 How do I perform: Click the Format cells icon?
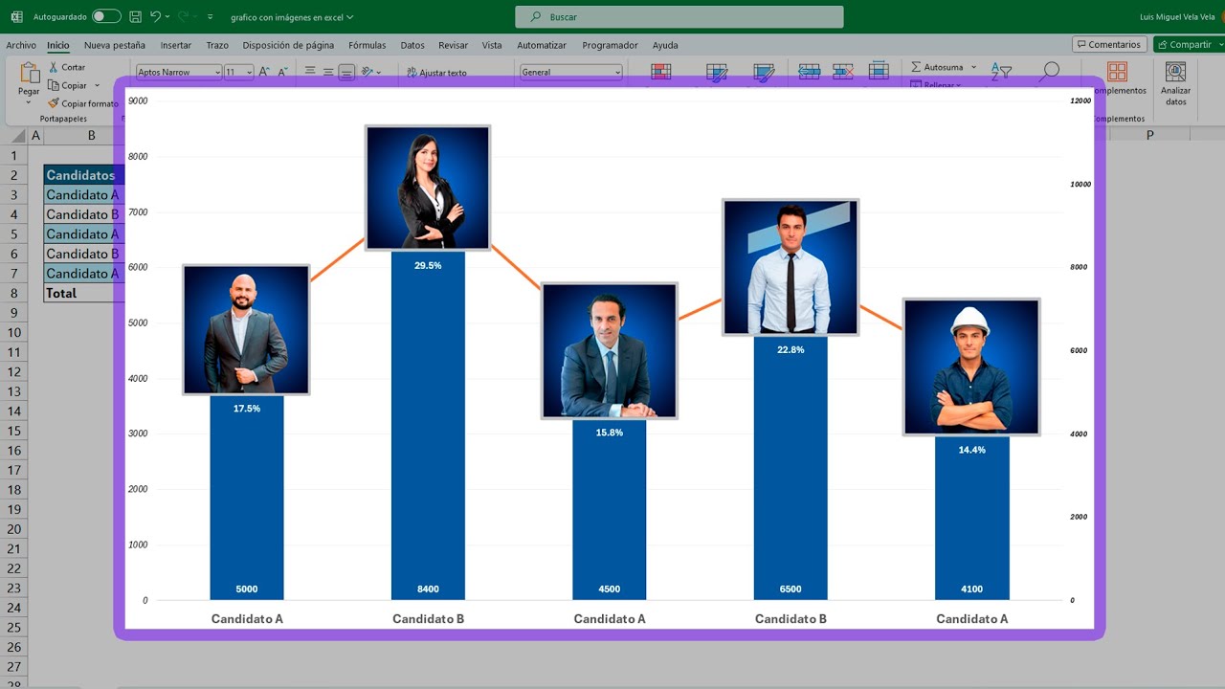pyautogui.click(x=879, y=71)
